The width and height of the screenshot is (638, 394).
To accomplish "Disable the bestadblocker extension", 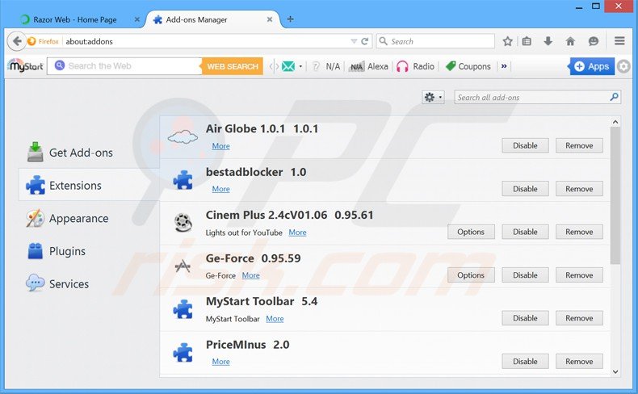I will [x=525, y=189].
